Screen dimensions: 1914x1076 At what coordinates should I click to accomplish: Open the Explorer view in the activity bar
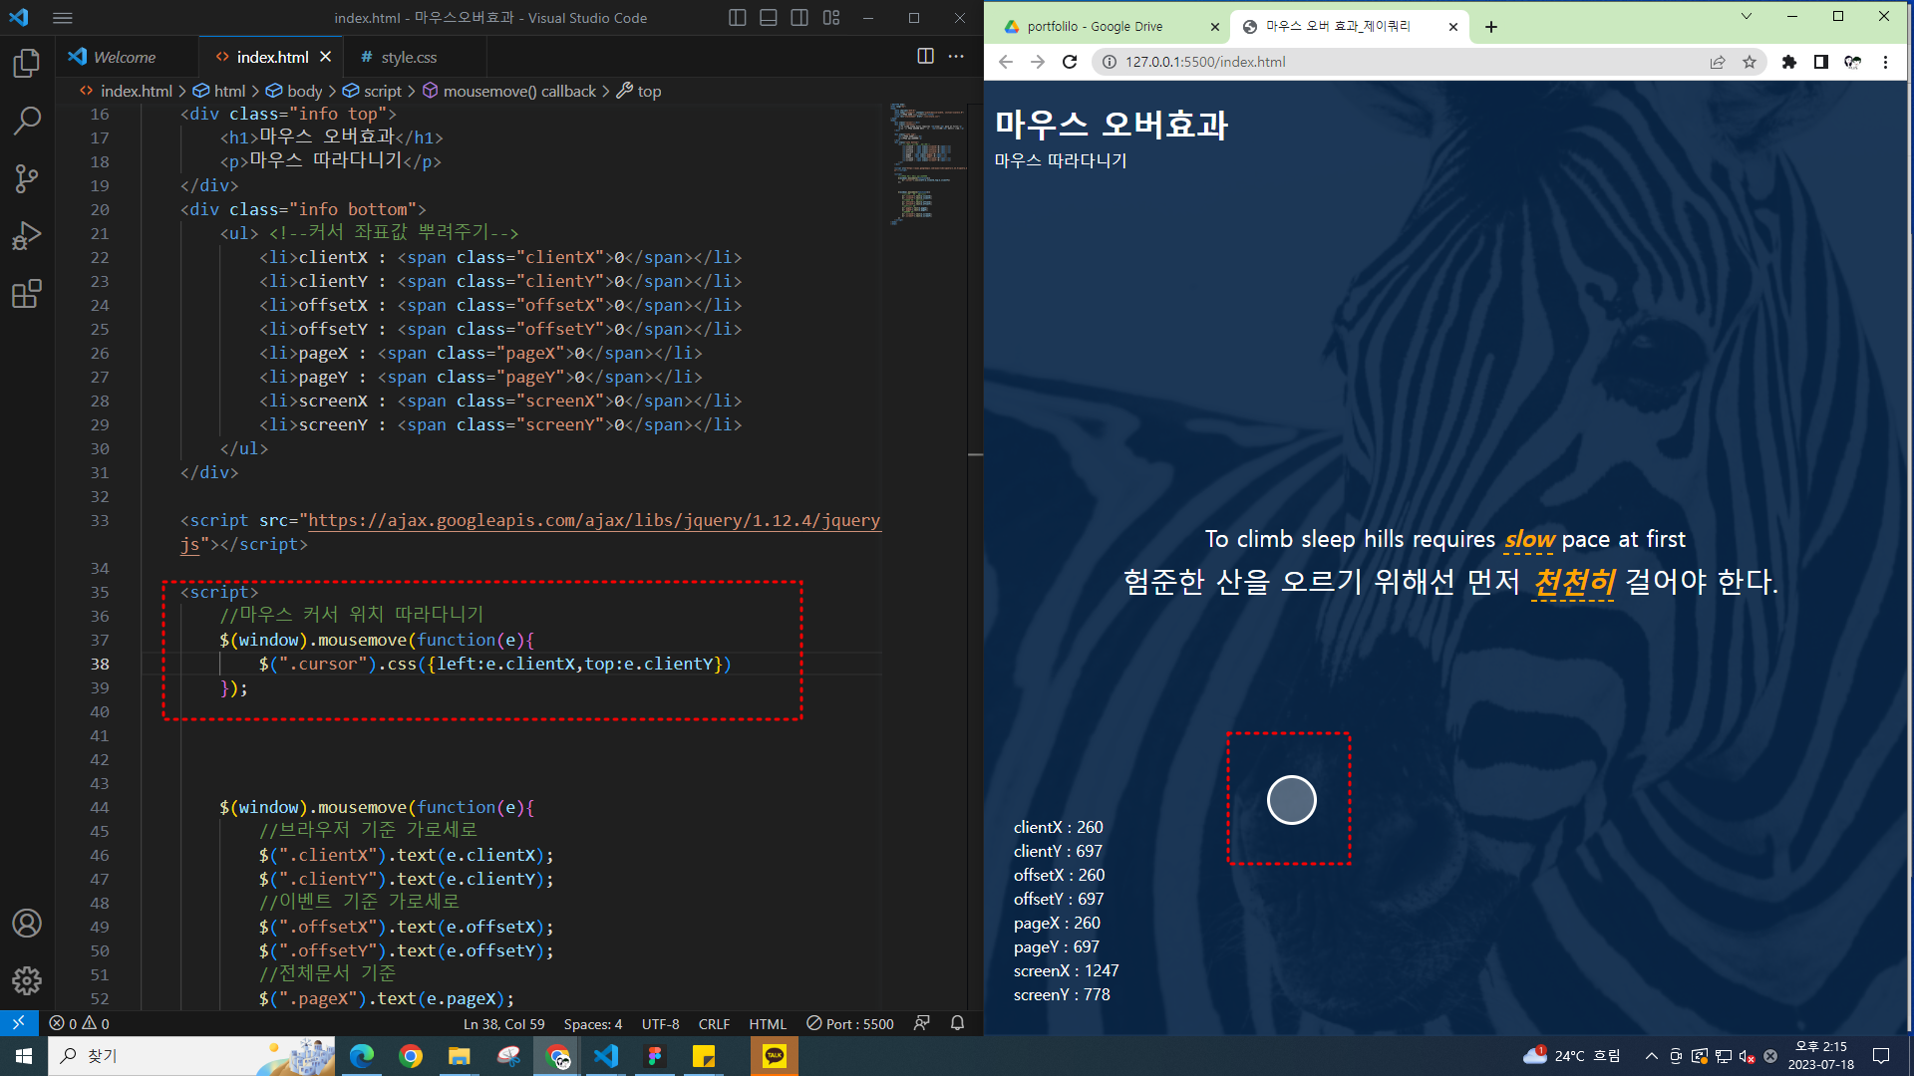pyautogui.click(x=27, y=64)
